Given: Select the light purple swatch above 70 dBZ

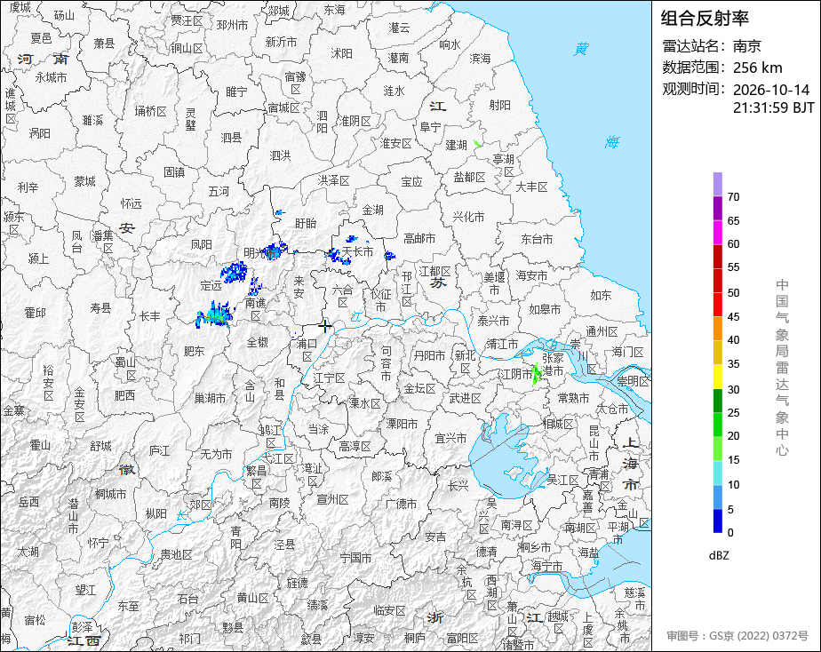Looking at the screenshot, I should (x=717, y=184).
